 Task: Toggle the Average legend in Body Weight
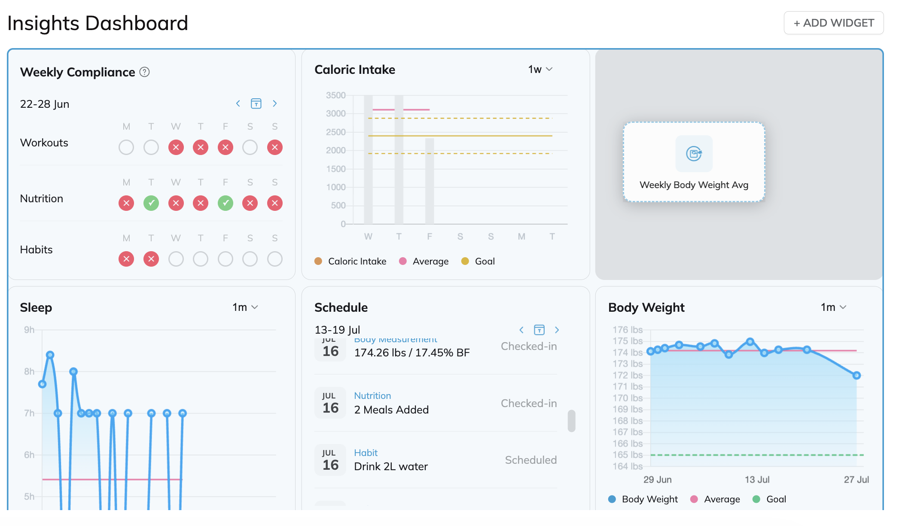pos(715,499)
